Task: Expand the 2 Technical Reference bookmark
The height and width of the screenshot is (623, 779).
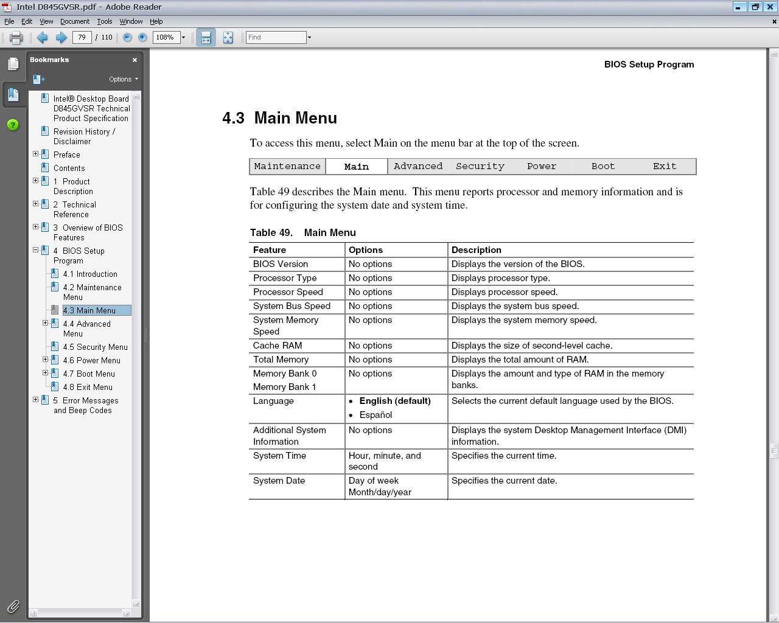Action: coord(35,204)
